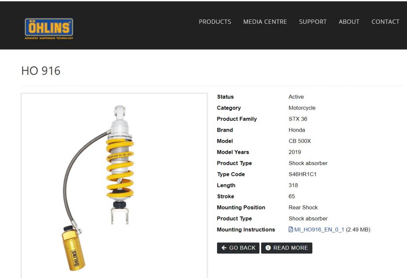
Task: Click the Öhlins logo in header
Action: [49, 29]
